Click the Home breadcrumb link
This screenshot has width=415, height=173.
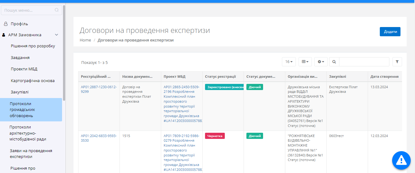[x=85, y=40]
